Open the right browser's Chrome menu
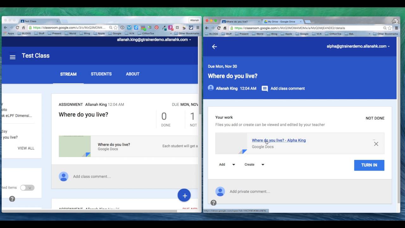Screen dimensions: 405x228 (396, 28)
